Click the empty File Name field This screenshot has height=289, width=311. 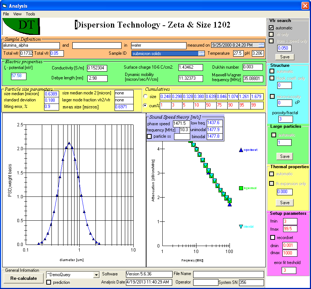[x=228, y=275]
